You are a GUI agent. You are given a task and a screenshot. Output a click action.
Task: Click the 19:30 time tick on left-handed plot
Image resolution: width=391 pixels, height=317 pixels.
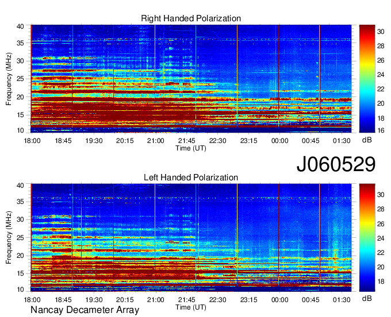[94, 300]
